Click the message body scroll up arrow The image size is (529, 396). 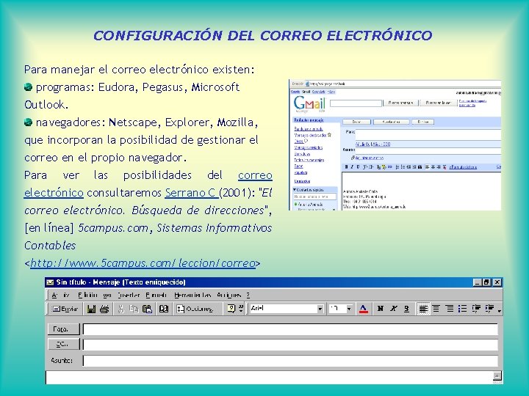tap(497, 375)
